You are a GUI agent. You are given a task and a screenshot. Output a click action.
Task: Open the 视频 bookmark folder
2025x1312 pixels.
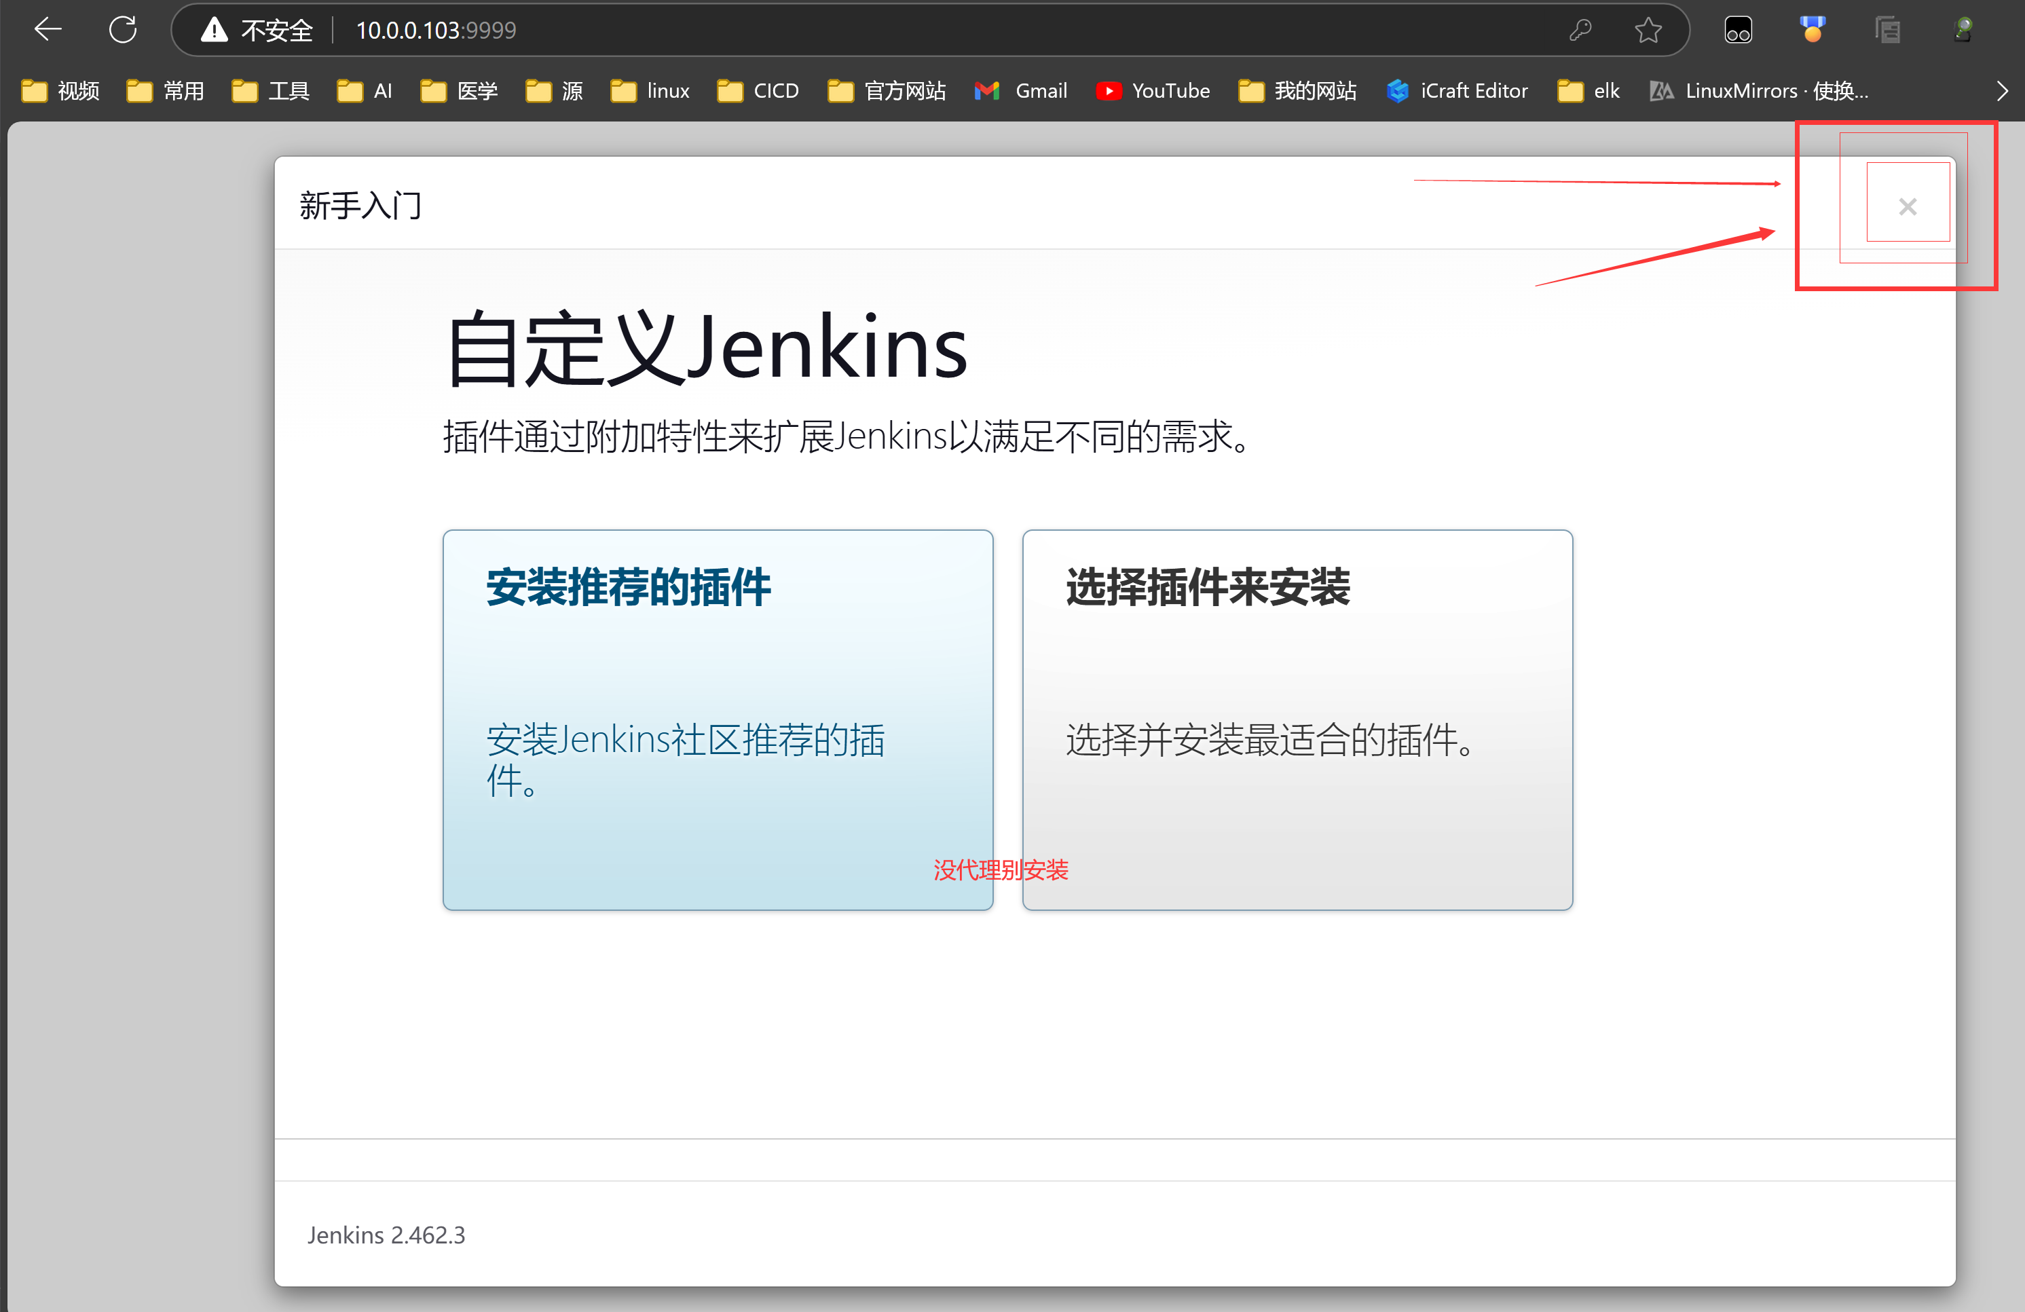[60, 91]
